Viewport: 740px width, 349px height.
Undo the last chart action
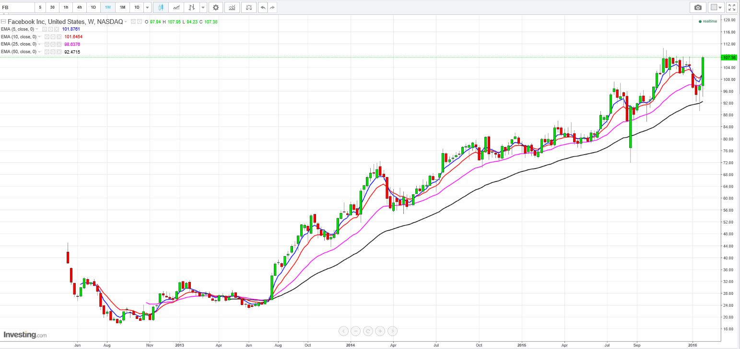tap(263, 7)
